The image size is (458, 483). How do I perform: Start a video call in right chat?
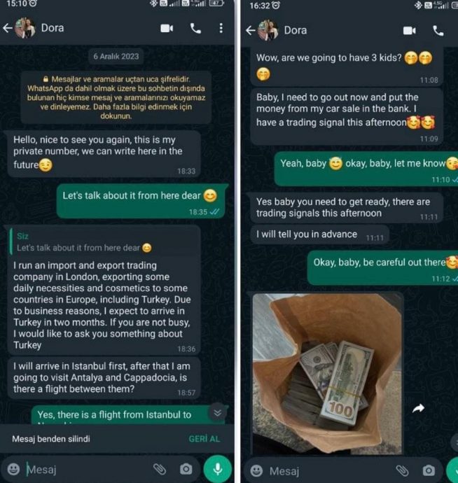409,31
